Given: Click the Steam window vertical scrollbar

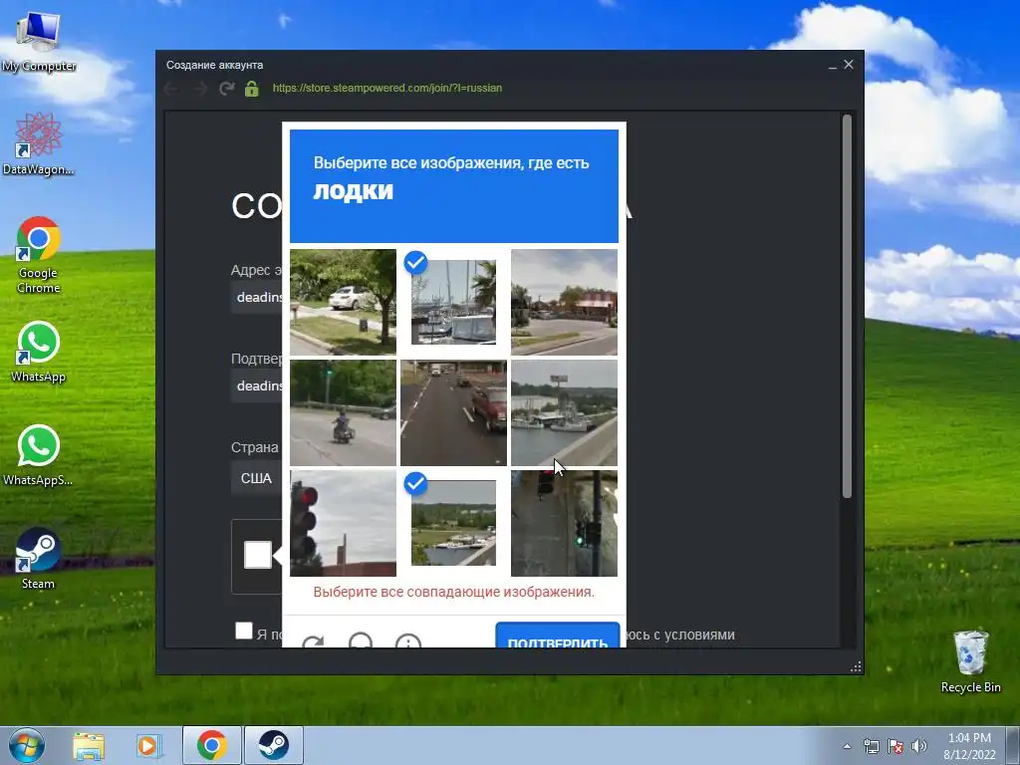Looking at the screenshot, I should coord(847,306).
